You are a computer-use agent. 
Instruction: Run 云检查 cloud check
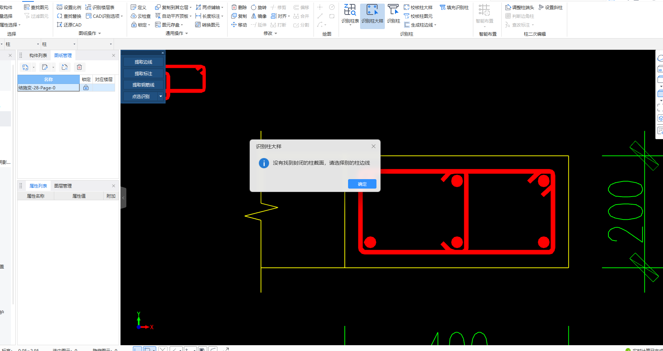click(x=141, y=16)
